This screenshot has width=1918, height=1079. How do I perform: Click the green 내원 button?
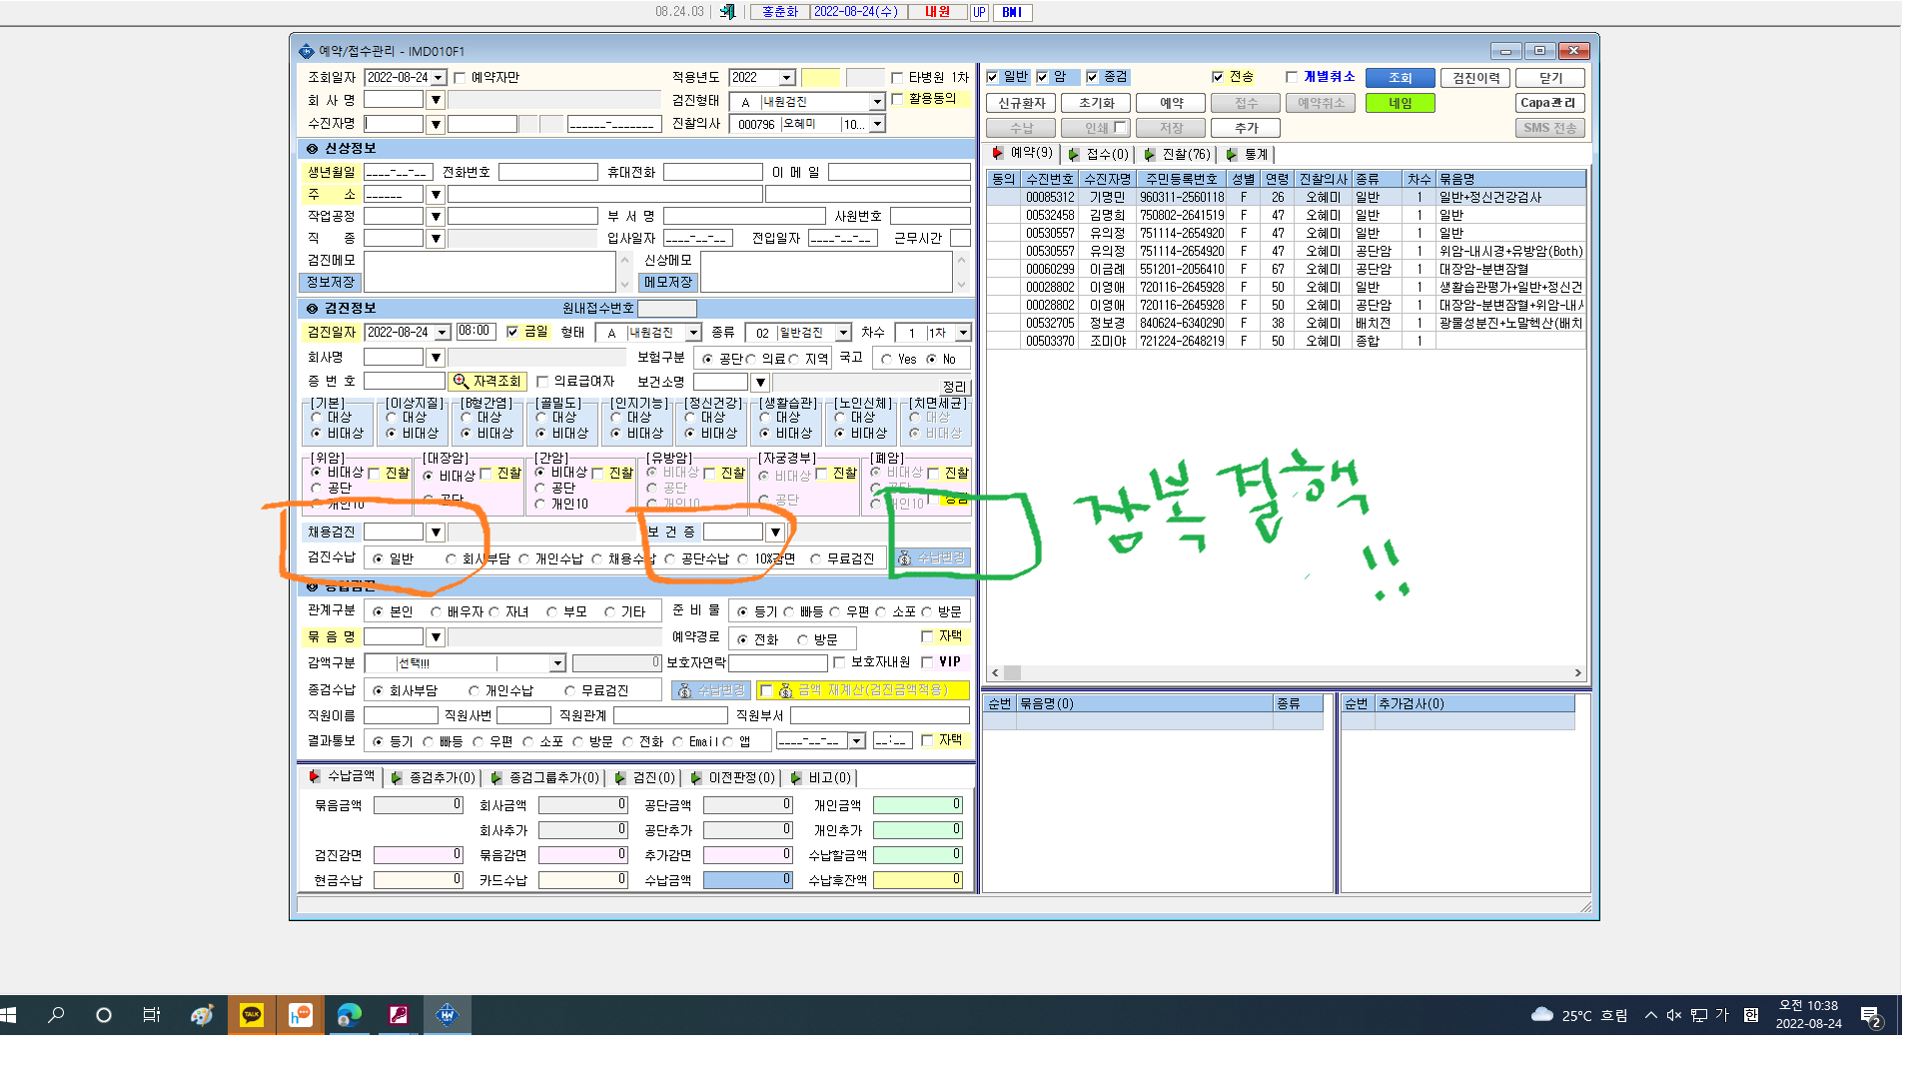[x=1400, y=103]
